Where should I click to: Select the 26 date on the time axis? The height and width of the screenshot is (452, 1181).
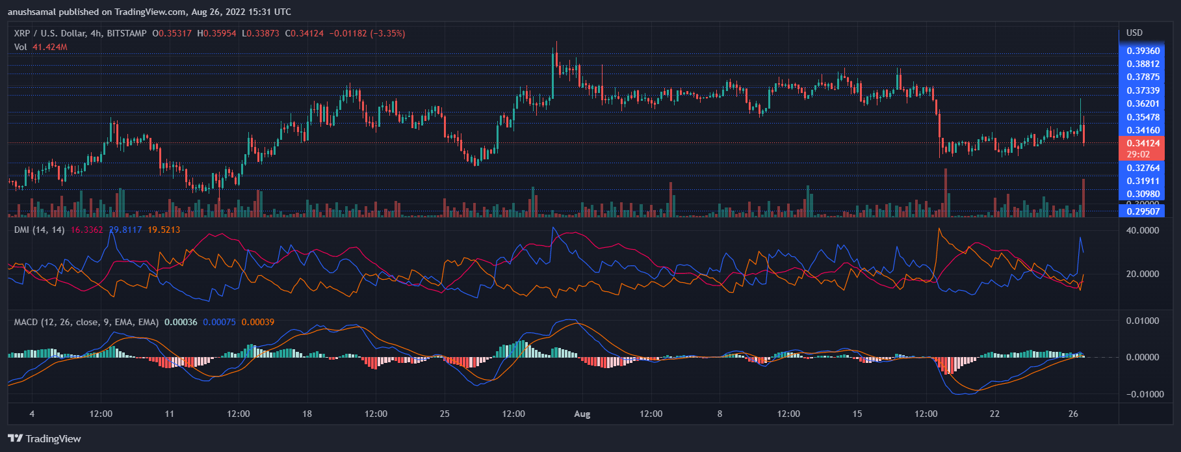[1073, 414]
